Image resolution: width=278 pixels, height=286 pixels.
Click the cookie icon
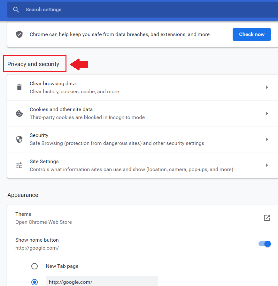click(x=19, y=113)
